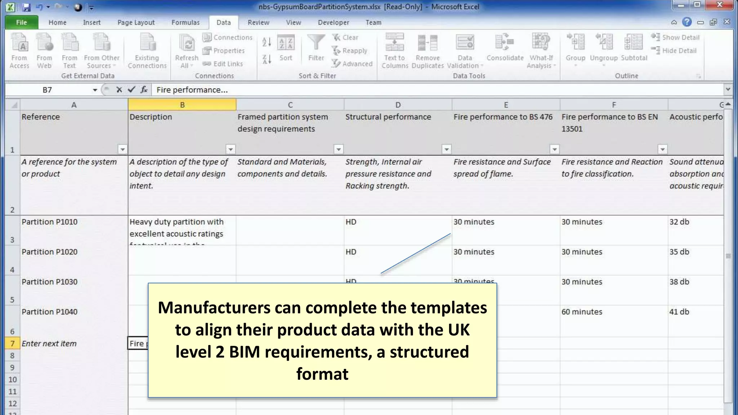Click the Consolidate tool
This screenshot has height=415, width=738.
tap(505, 48)
